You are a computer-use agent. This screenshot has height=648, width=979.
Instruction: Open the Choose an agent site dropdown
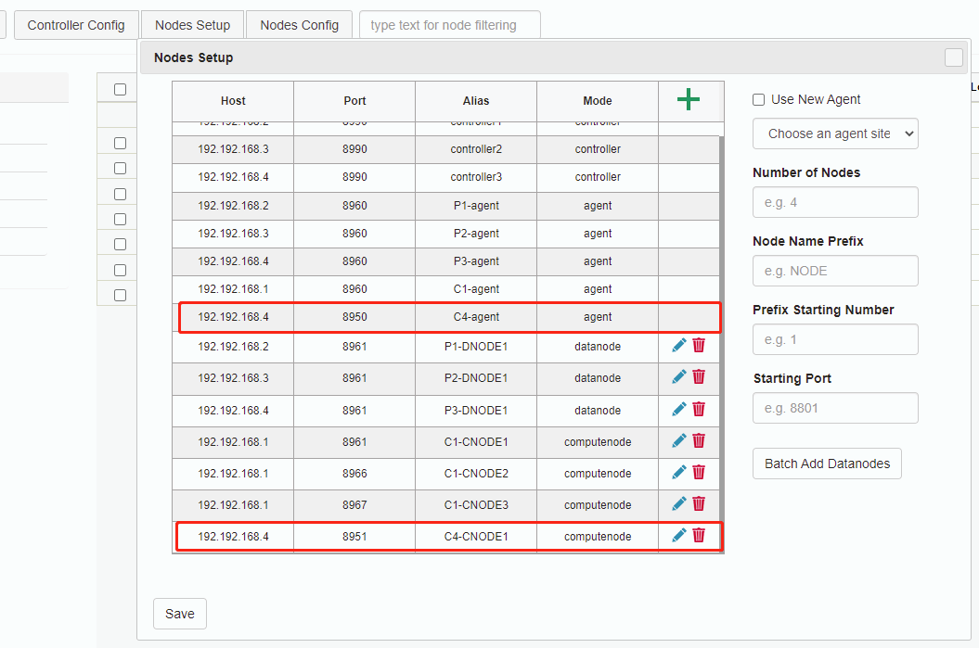(835, 133)
